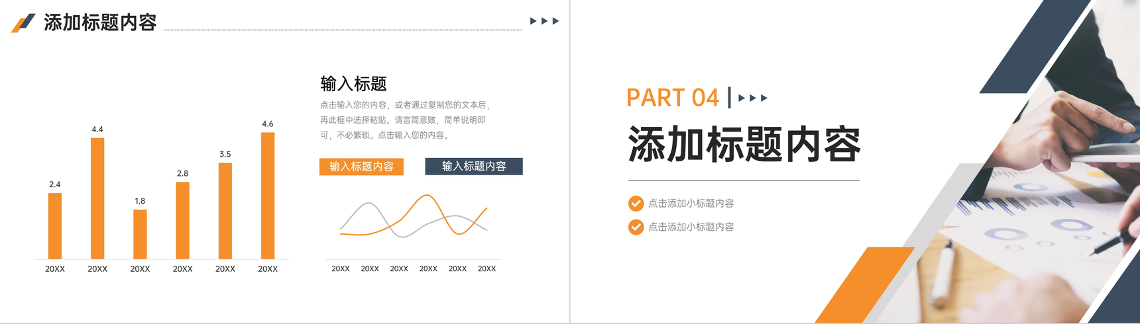This screenshot has height=324, width=1140.
Task: Click the orange 输入标题内容 legend button
Action: (x=361, y=167)
